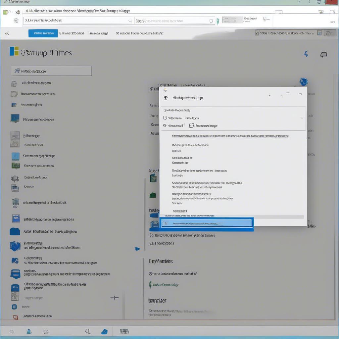This screenshot has width=339, height=339.
Task: Click the search box under the Startup Times heading
Action: [x=51, y=71]
